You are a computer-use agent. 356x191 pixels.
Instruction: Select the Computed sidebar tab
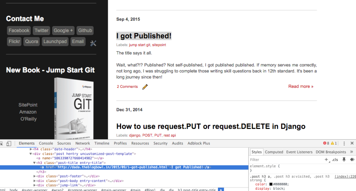(x=274, y=152)
